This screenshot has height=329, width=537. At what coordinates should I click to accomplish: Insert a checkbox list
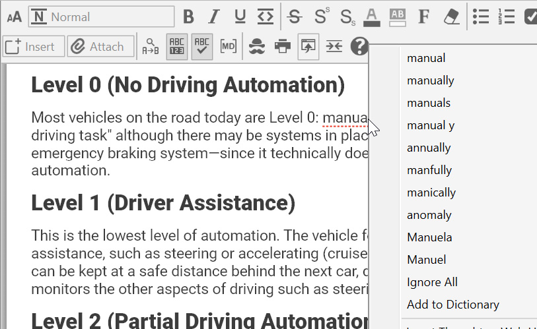tap(530, 16)
